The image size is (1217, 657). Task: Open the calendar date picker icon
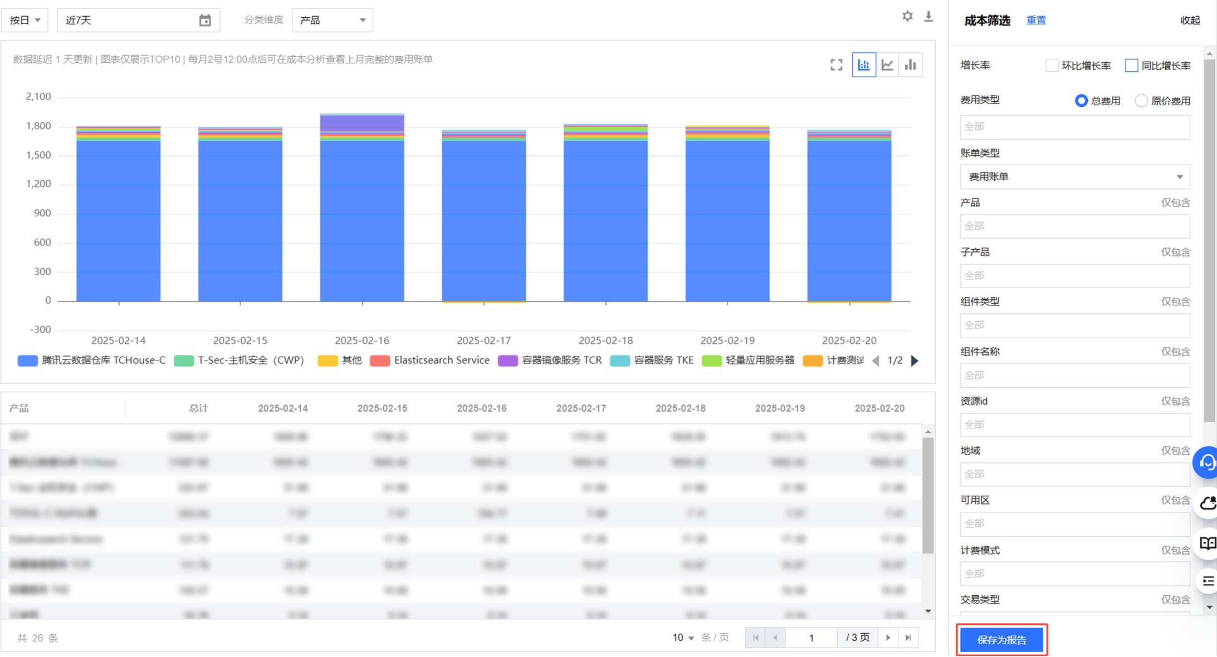[205, 20]
